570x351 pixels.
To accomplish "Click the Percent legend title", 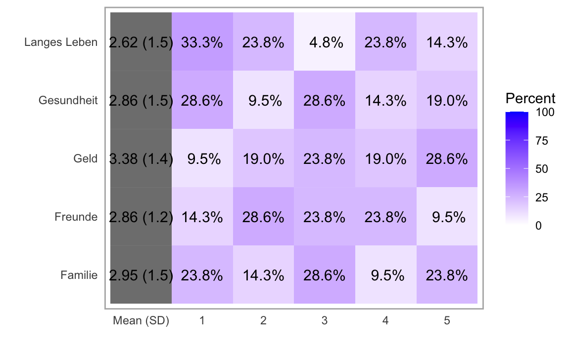I will pos(530,98).
